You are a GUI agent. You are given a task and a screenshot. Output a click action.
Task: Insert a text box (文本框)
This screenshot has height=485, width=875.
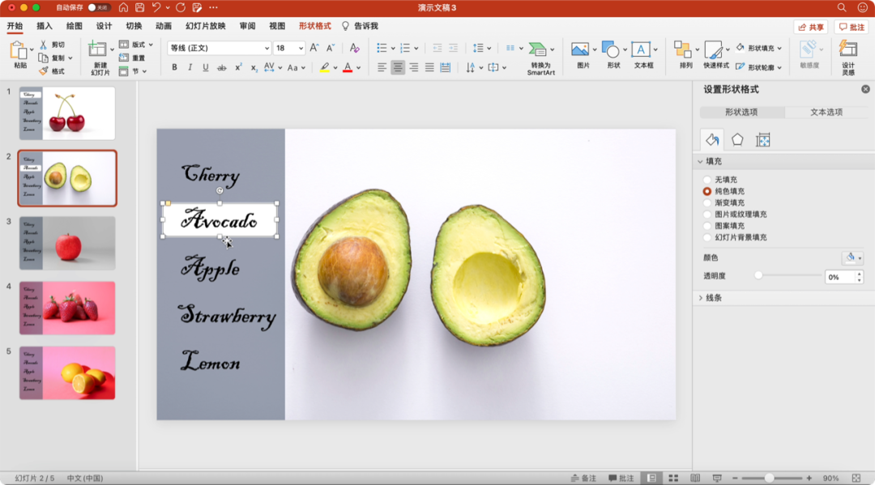[x=641, y=49]
